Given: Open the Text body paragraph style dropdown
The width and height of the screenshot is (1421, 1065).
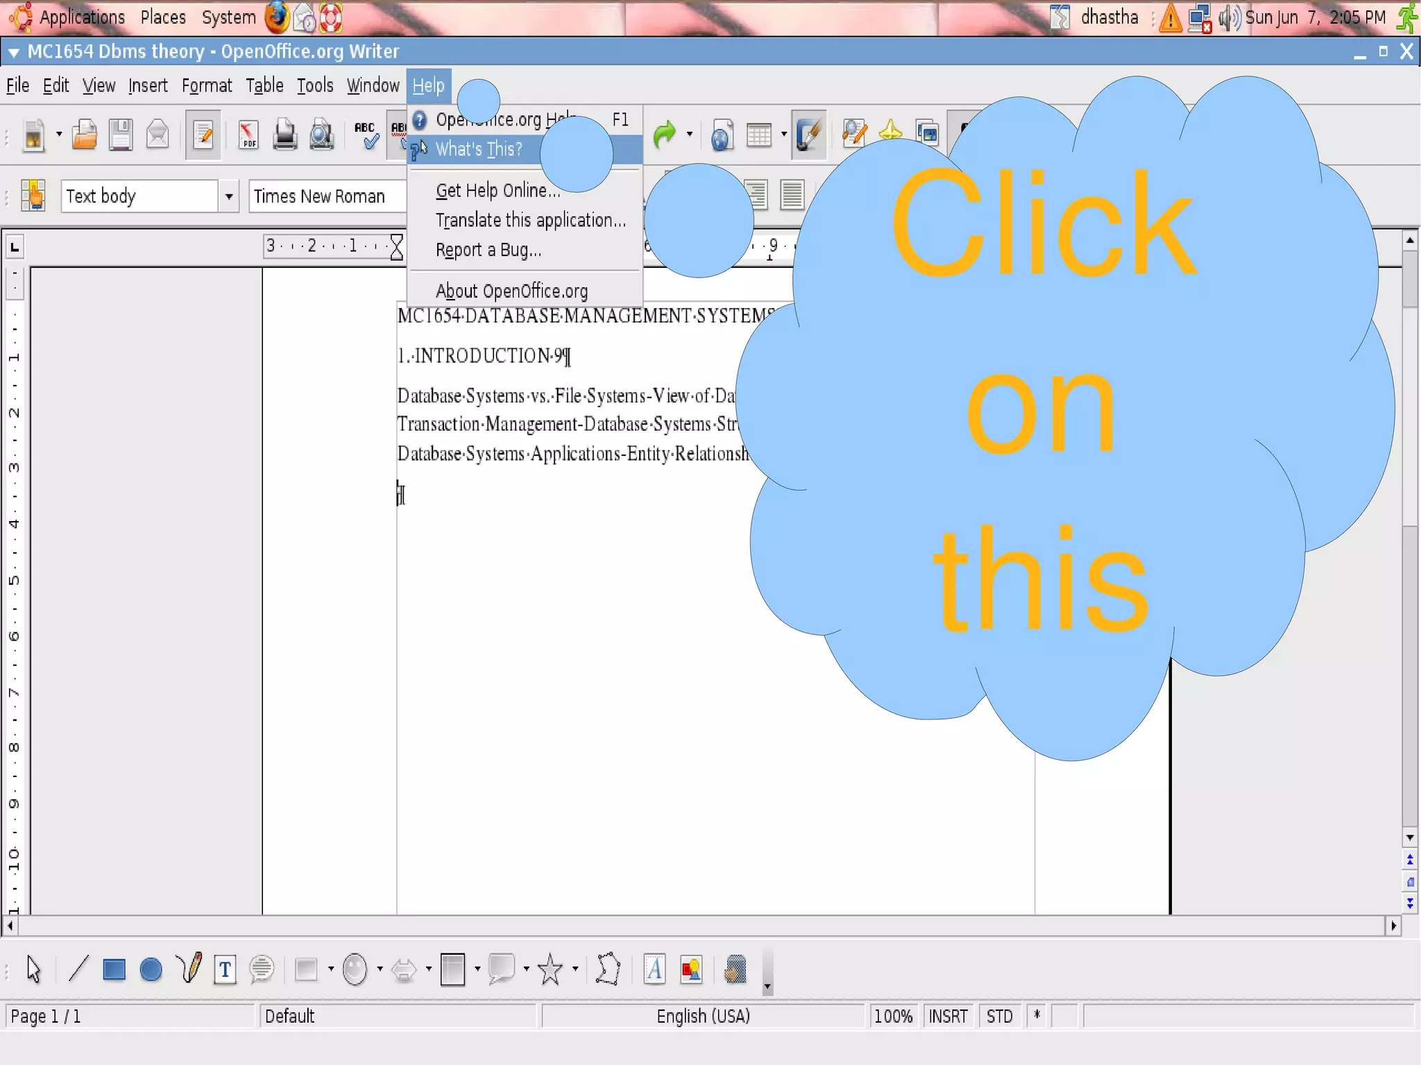Looking at the screenshot, I should [228, 196].
